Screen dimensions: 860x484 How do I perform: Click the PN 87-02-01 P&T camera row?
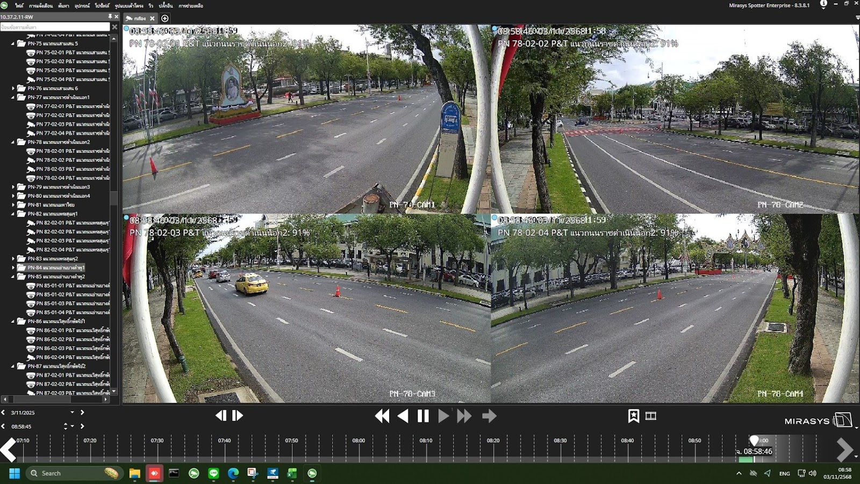68,375
